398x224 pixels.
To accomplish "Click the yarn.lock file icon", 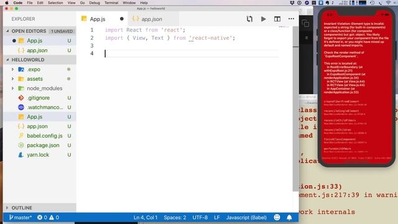I will (x=21, y=155).
